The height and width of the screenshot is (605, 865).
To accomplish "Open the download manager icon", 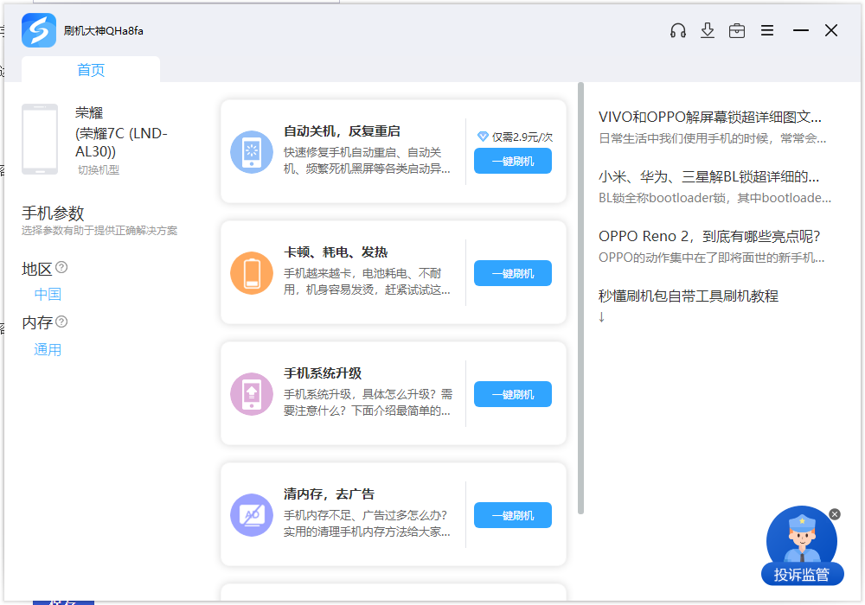I will pyautogui.click(x=708, y=30).
